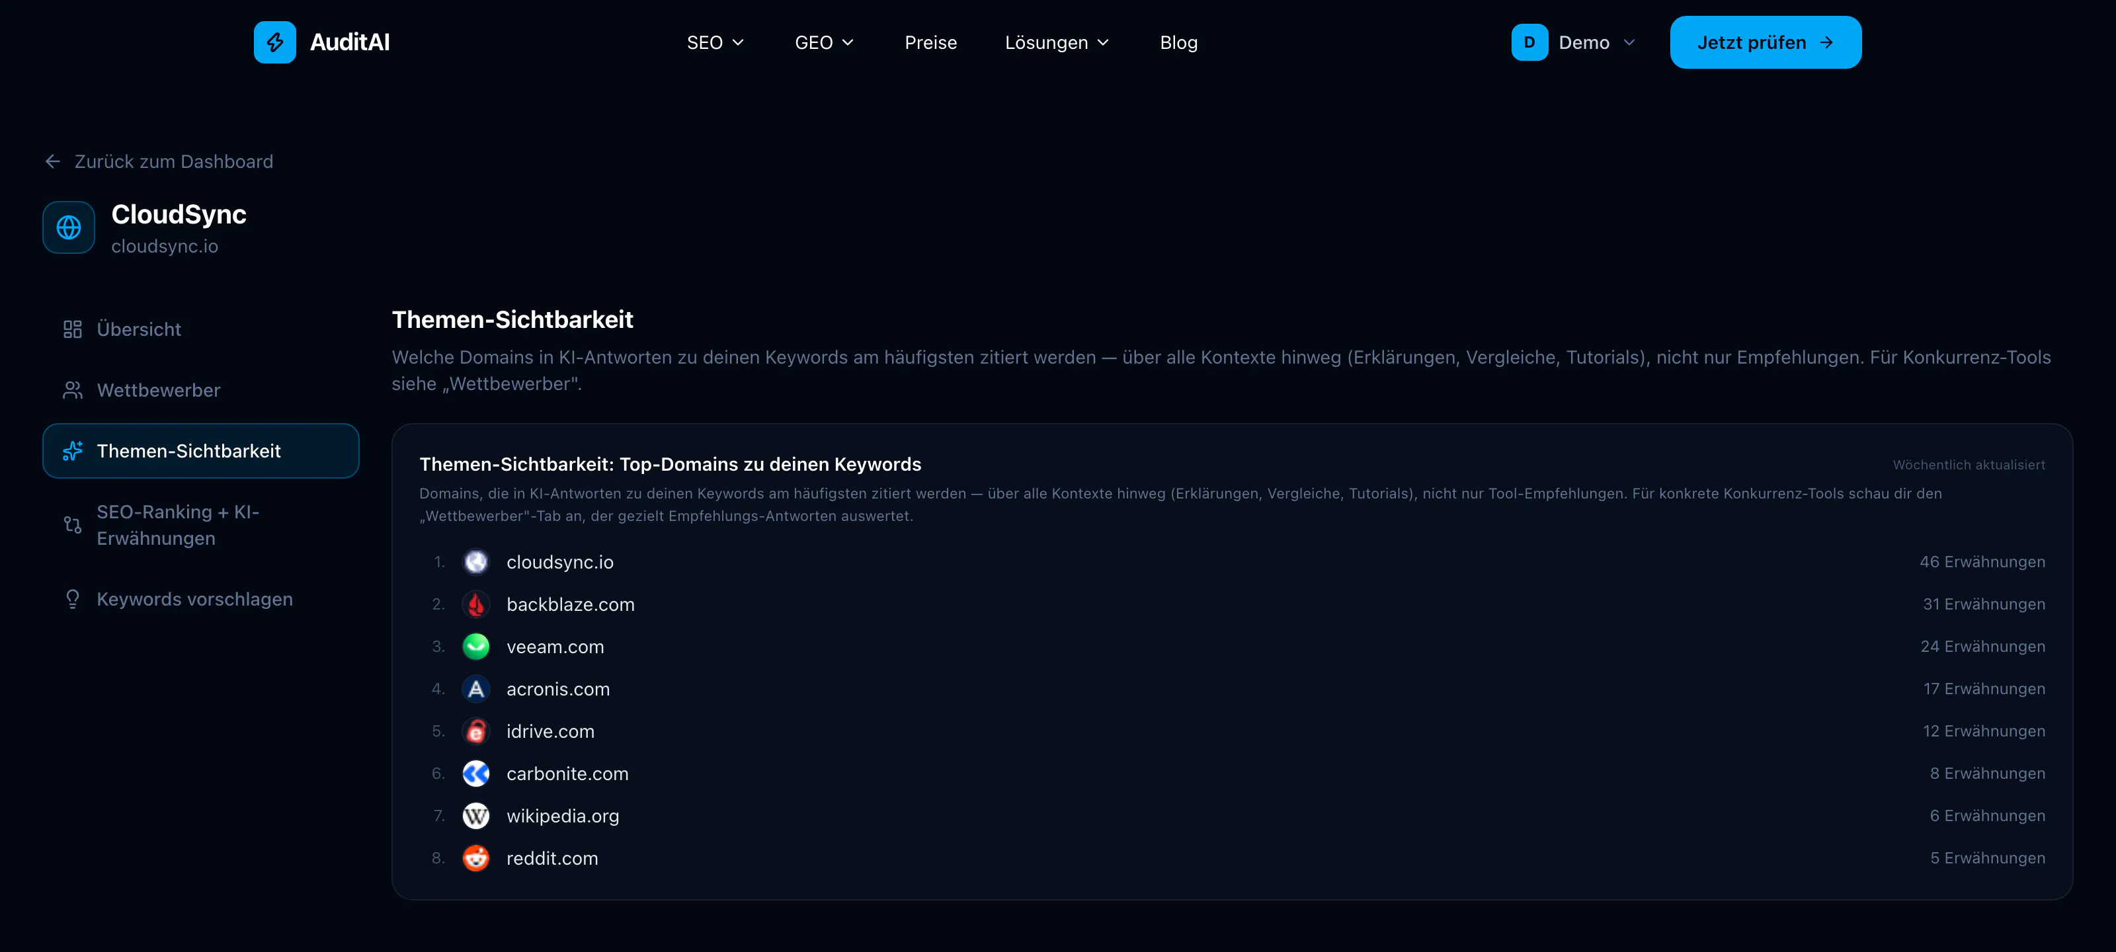Open the SEO dropdown menu
The image size is (2116, 952).
715,42
